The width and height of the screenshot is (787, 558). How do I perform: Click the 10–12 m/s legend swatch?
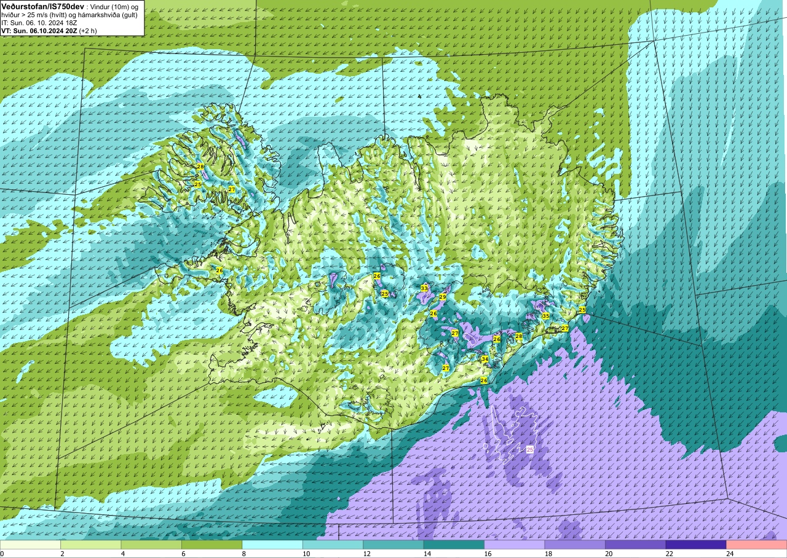coord(333,544)
